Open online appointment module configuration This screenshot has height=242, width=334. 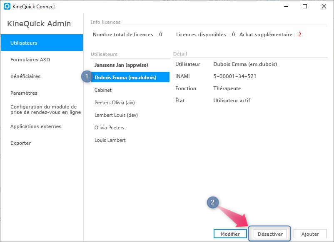(x=45, y=109)
